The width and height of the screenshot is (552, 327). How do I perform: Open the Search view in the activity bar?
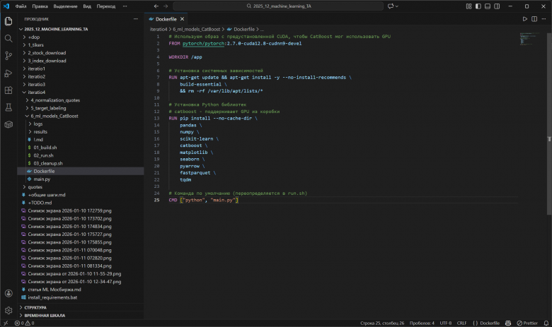click(8, 38)
